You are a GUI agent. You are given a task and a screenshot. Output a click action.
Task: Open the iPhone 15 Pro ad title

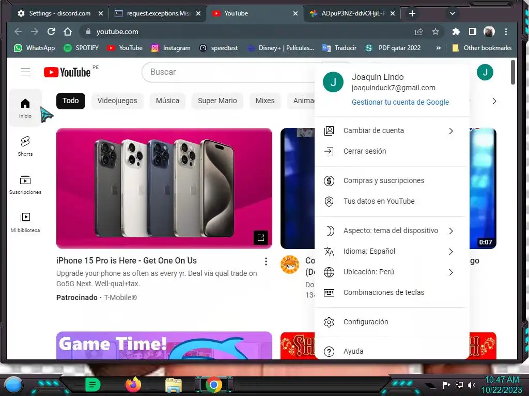tap(127, 260)
